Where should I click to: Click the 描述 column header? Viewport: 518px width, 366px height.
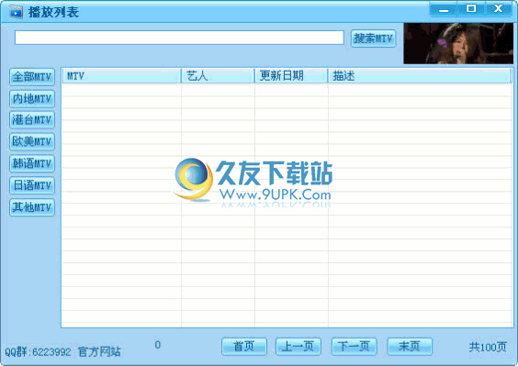419,76
